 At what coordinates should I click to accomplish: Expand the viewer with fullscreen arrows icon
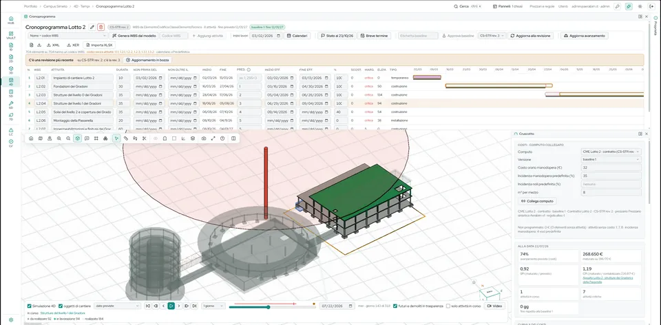click(x=213, y=138)
